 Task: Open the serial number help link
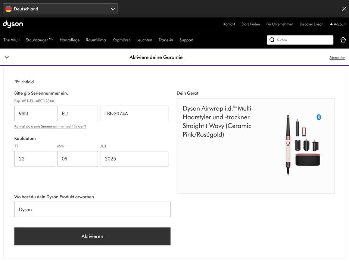[x=50, y=126]
